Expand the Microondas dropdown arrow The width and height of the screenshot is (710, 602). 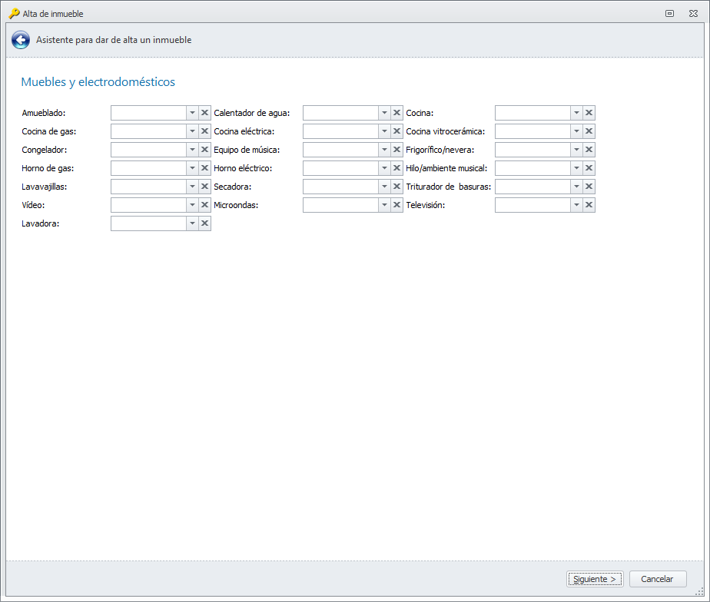(384, 205)
